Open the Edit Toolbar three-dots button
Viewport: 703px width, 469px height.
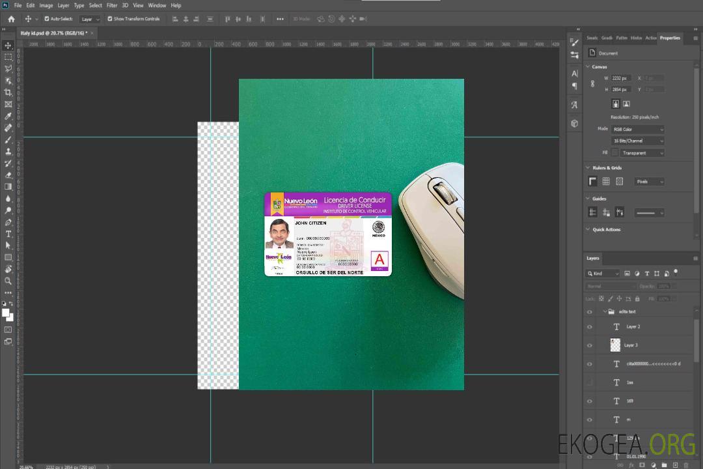click(x=8, y=292)
